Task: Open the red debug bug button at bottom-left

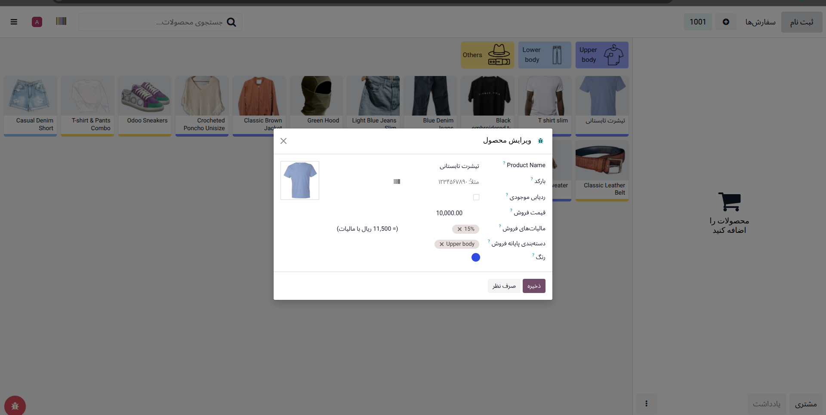Action: [x=15, y=406]
